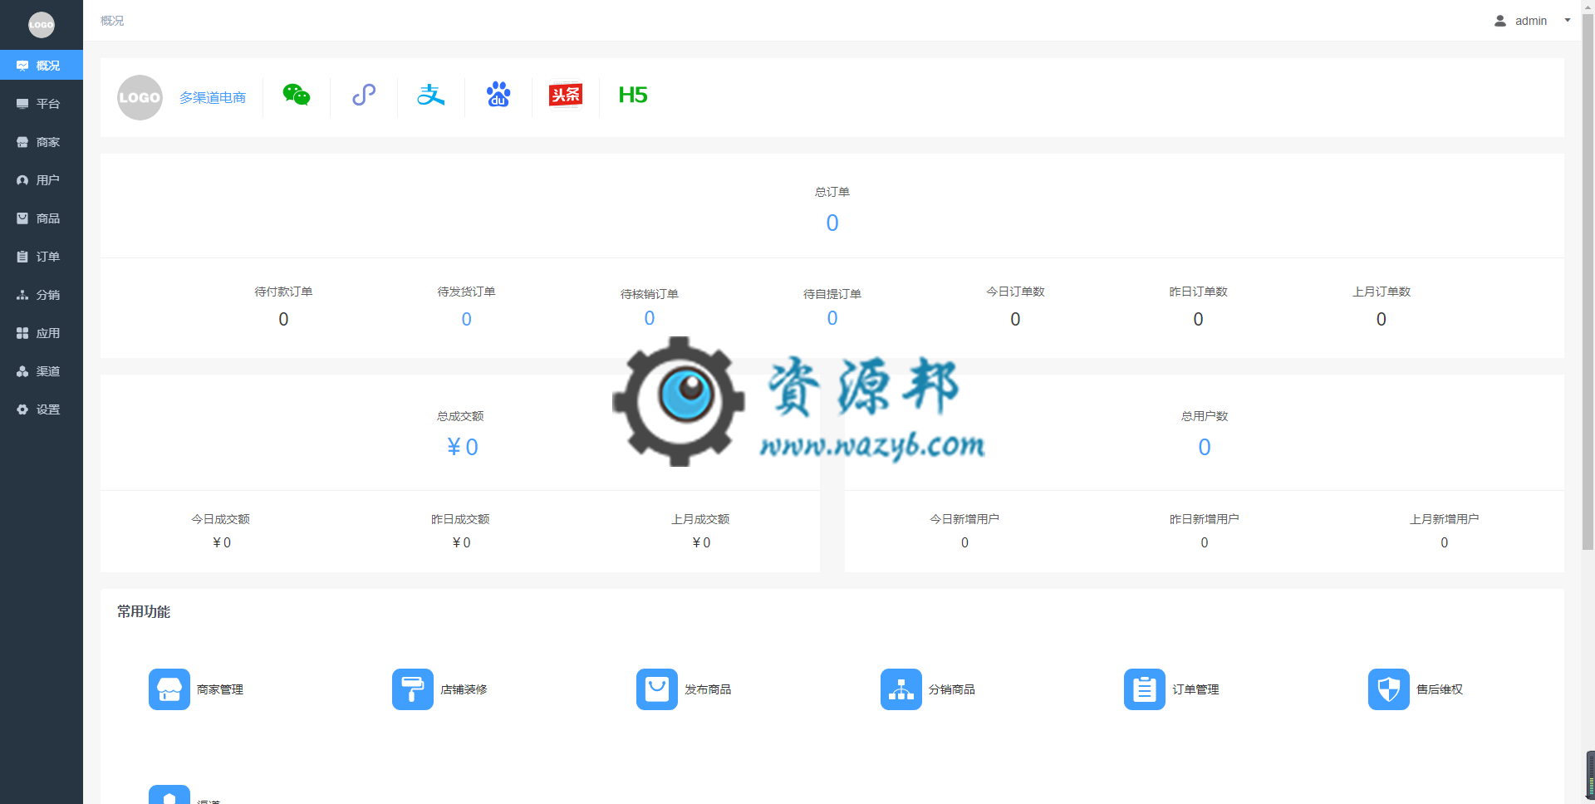Click the gray LOGO in the channel header
This screenshot has width=1595, height=804.
pyautogui.click(x=140, y=97)
